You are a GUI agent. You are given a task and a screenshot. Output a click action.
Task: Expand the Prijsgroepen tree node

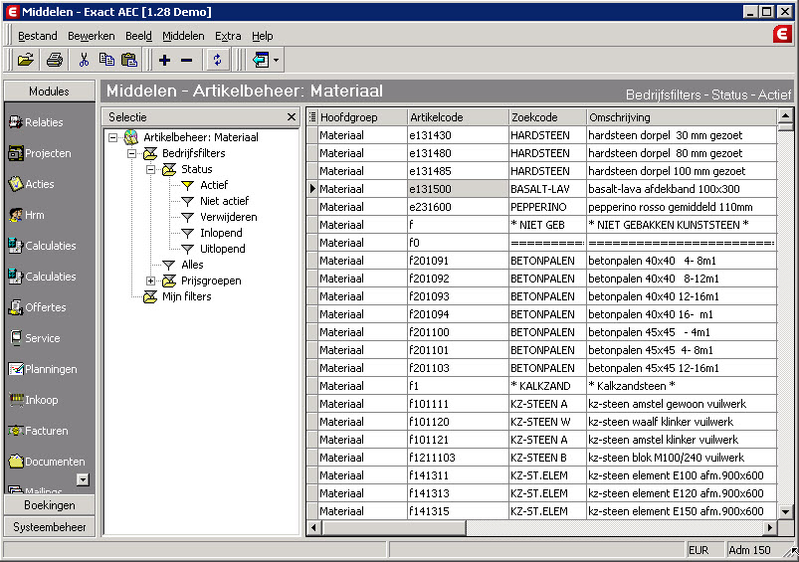[x=151, y=281]
